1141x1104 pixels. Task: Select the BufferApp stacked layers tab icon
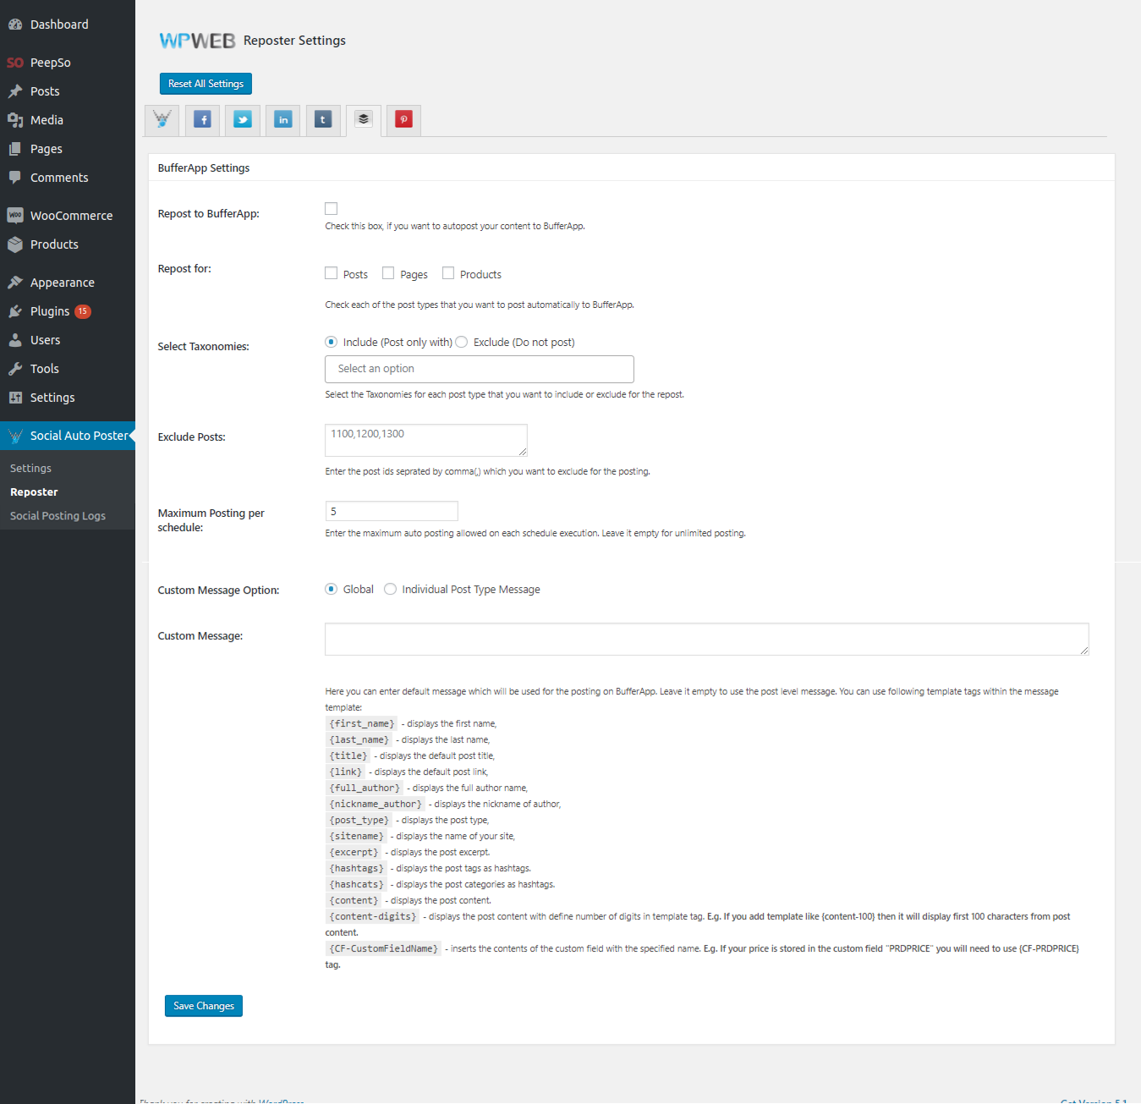[364, 119]
